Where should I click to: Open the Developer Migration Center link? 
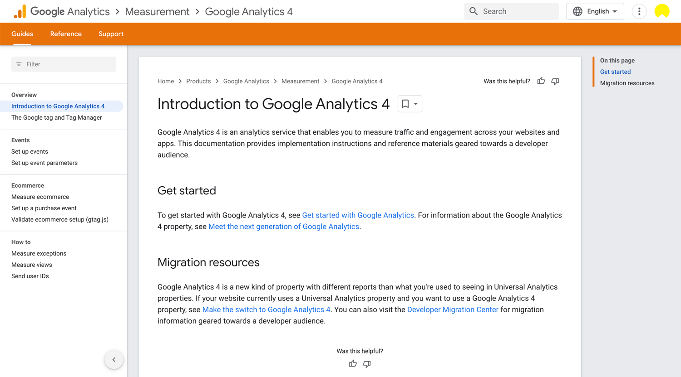[x=453, y=309]
